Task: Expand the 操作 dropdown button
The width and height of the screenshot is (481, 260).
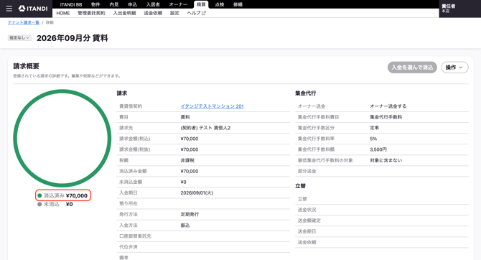Action: click(x=454, y=68)
